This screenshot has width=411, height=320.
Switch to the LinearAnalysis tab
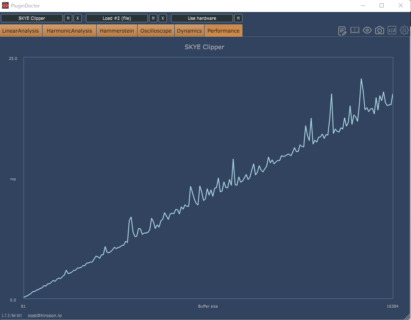21,31
